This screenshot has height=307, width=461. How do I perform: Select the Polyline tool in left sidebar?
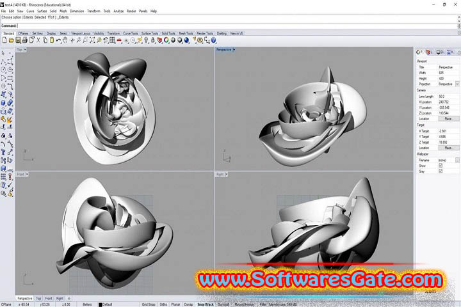pyautogui.click(x=4, y=62)
